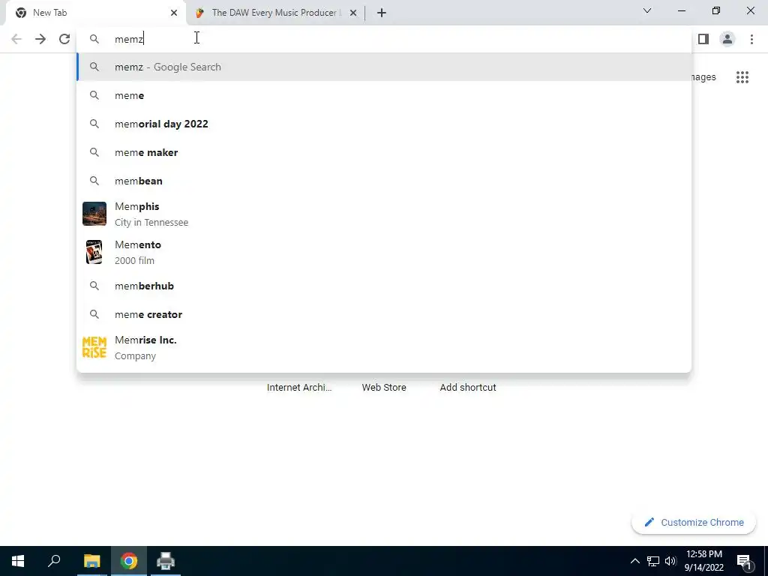Click the browser forward arrow
Screen dimensions: 768x576
[x=40, y=39]
